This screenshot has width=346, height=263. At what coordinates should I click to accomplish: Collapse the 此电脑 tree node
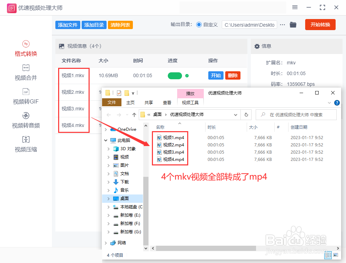(x=106, y=140)
